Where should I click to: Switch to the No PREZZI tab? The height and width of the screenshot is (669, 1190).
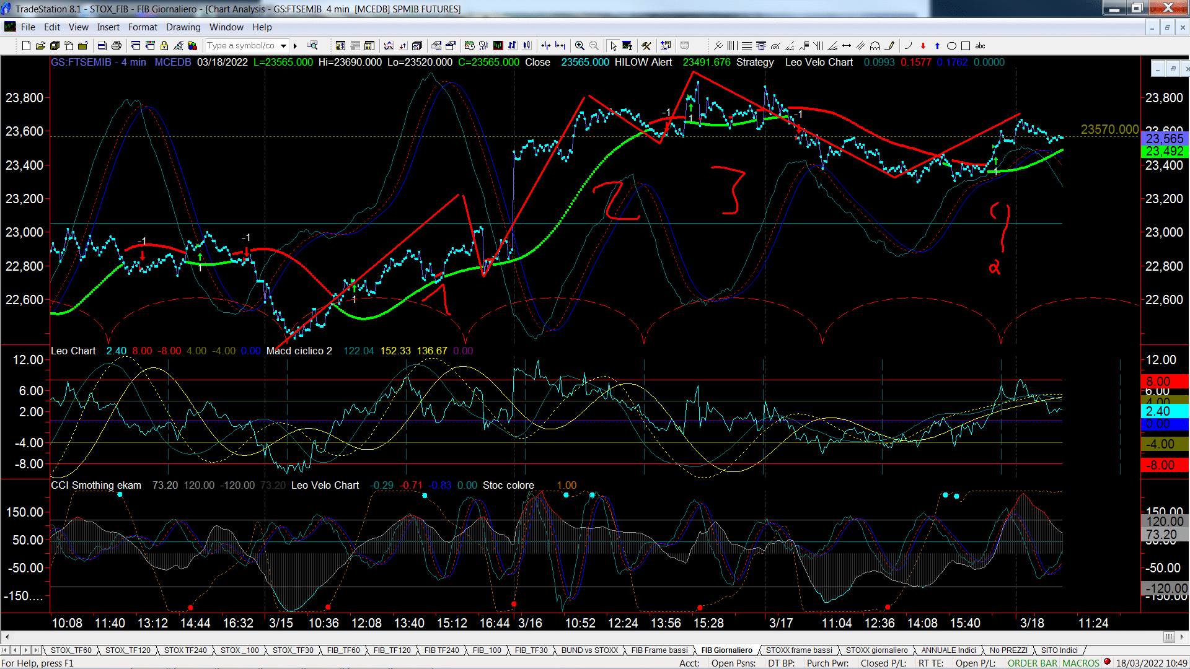point(1008,650)
